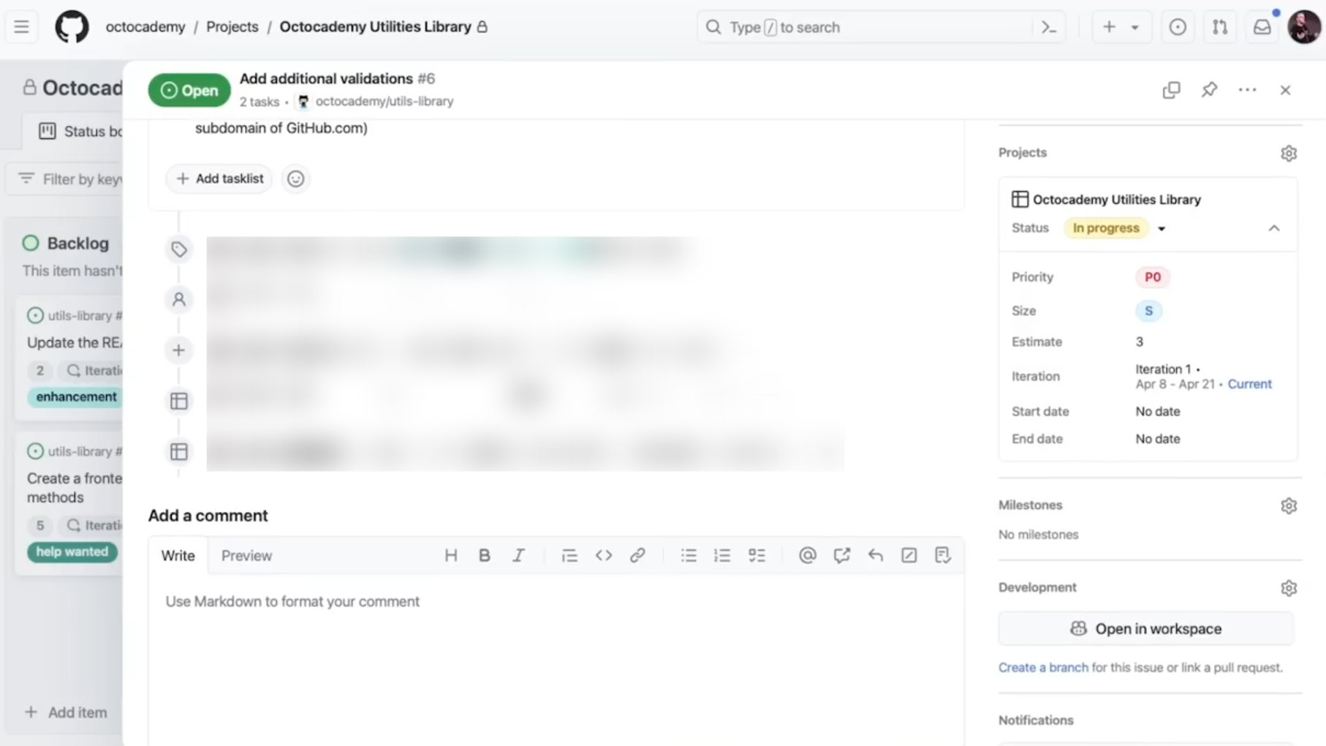Click the enhancement label on the card
This screenshot has height=746, width=1326.
75,397
